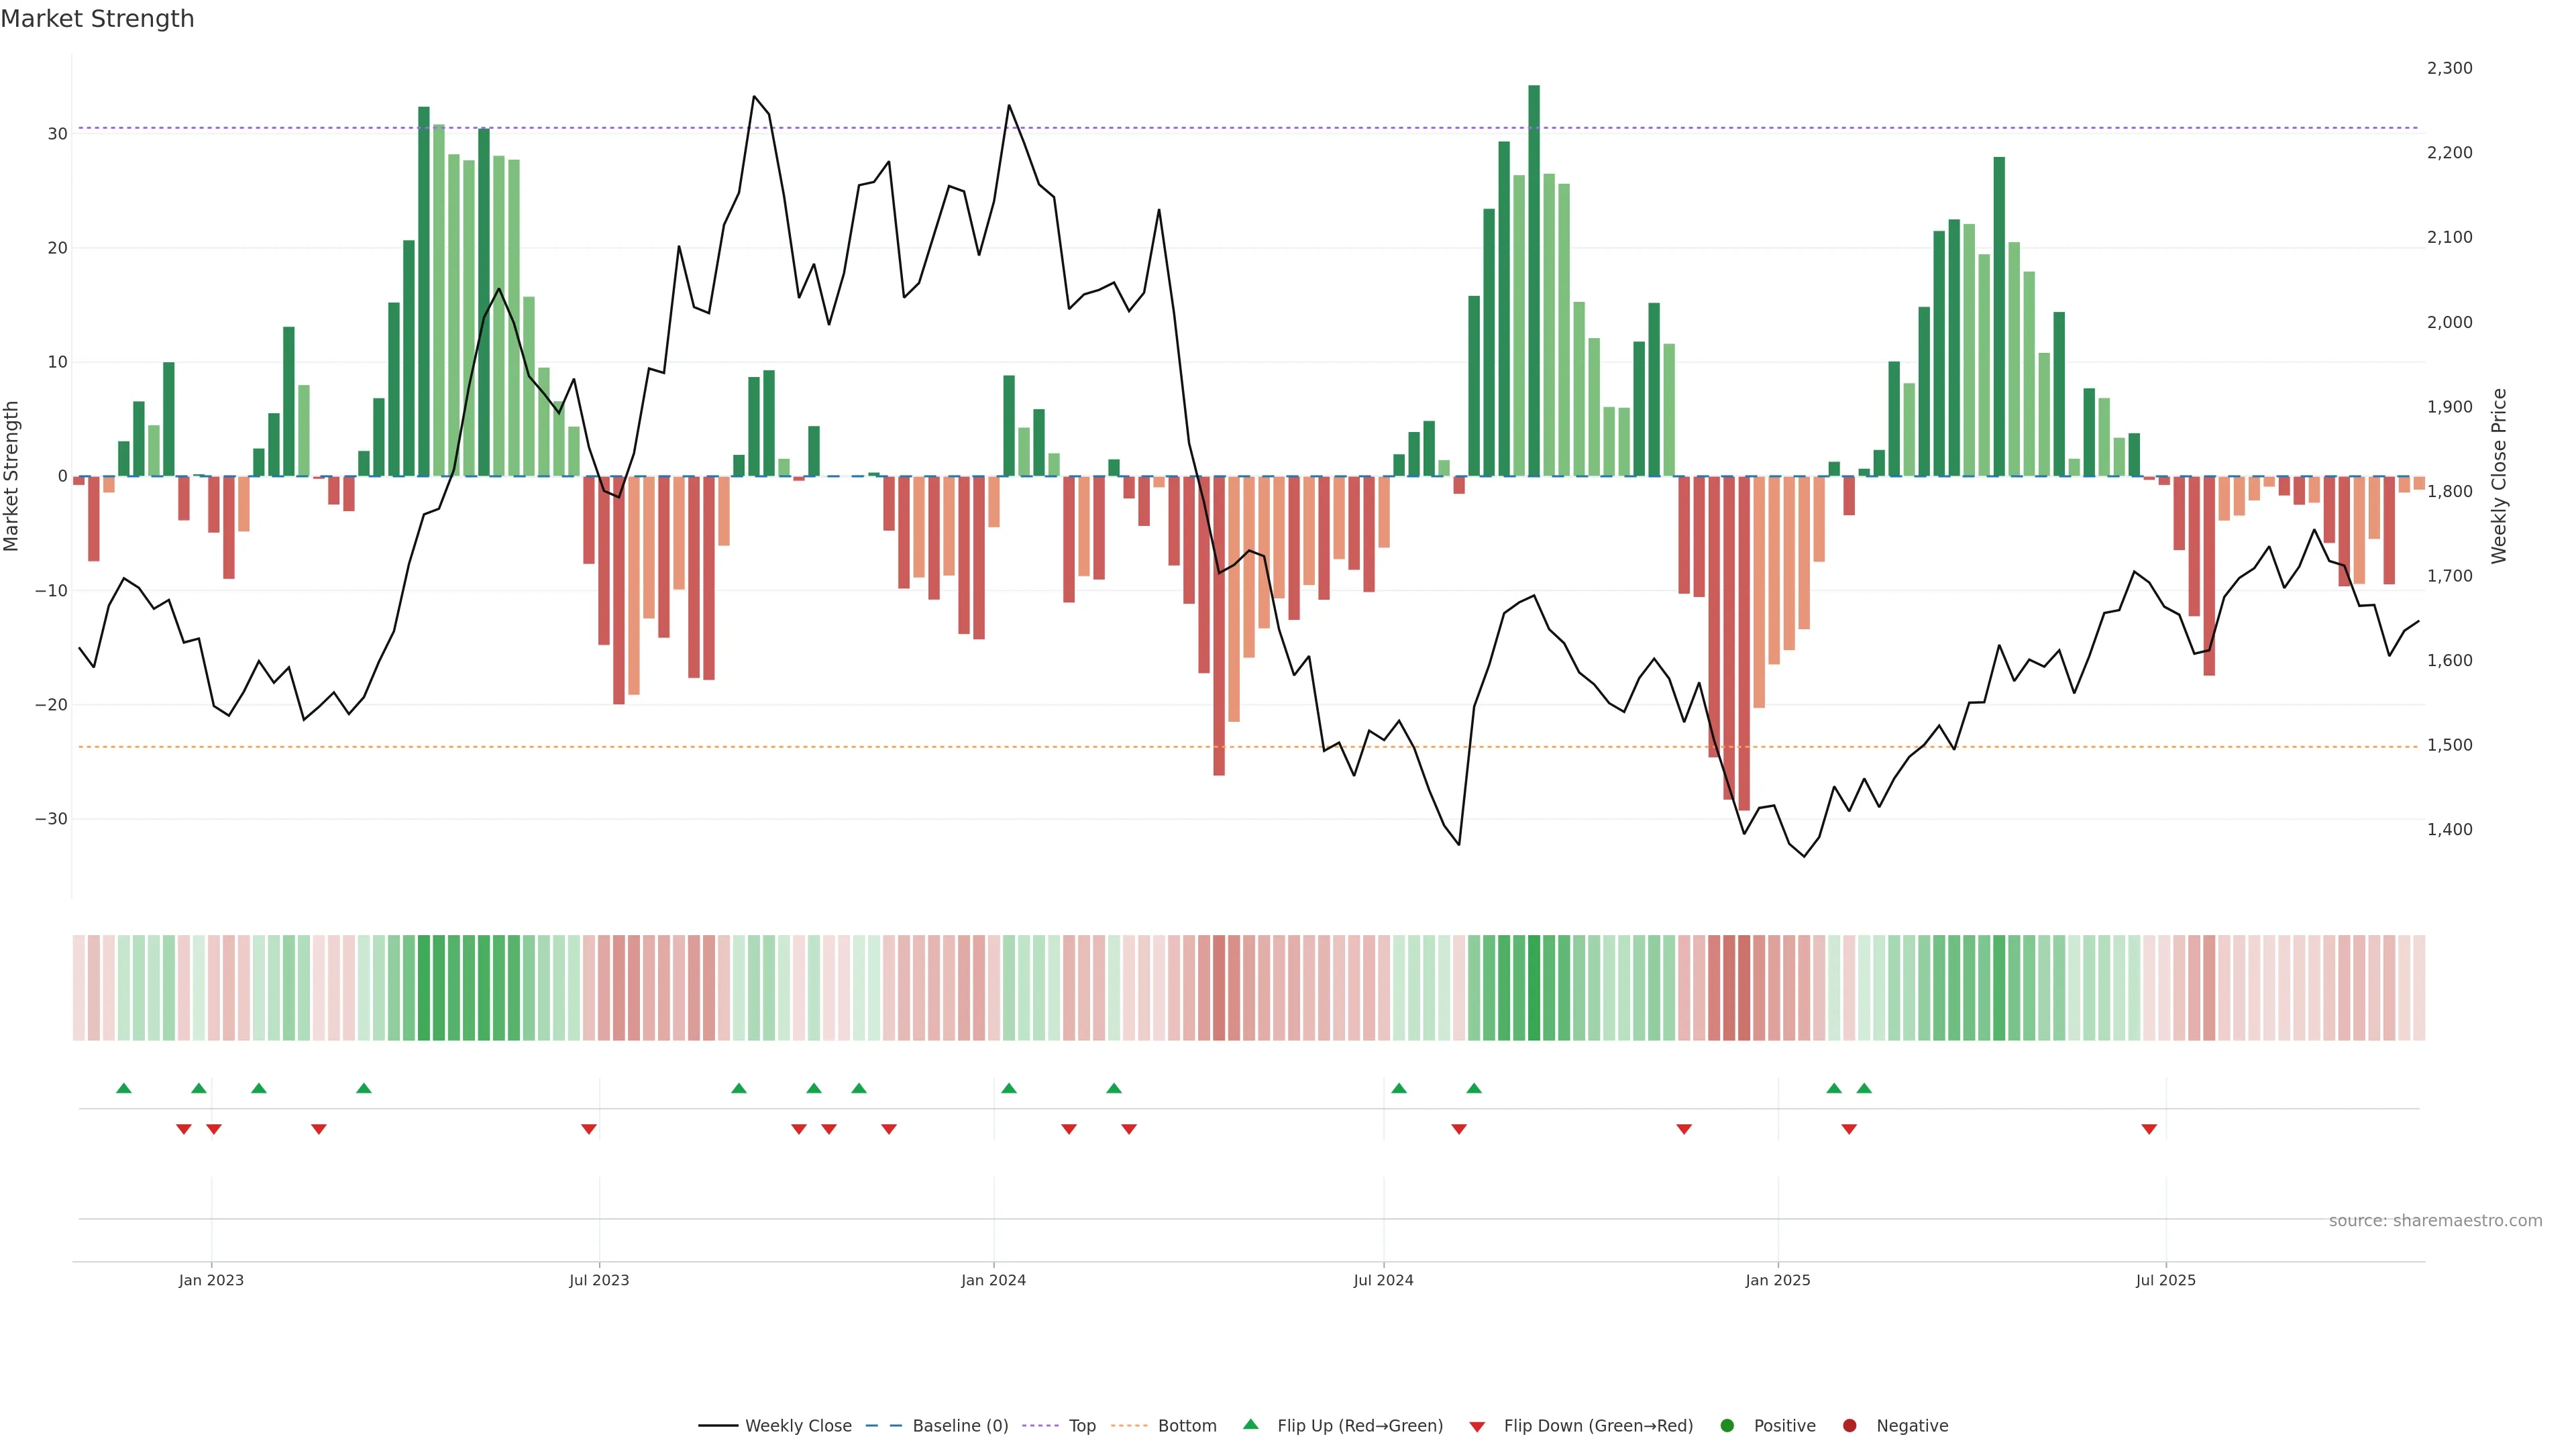The image size is (2576, 1449).
Task: Click the Jan 2024 x-axis label
Action: coord(993,1280)
